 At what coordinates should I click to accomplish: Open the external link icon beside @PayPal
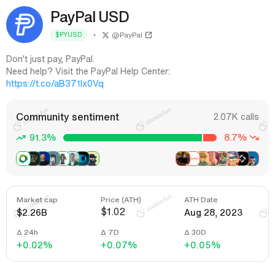tap(149, 35)
